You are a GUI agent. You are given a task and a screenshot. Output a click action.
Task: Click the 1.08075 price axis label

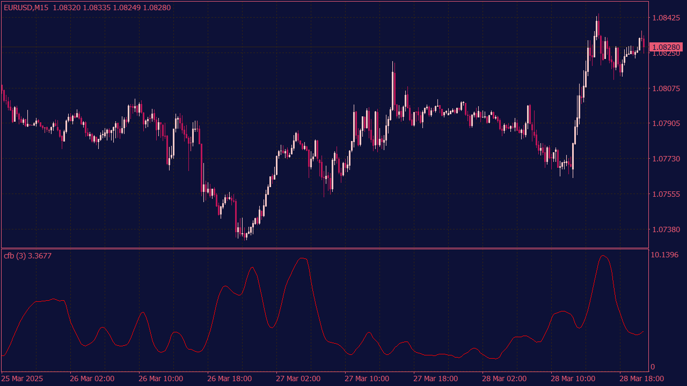pyautogui.click(x=666, y=88)
